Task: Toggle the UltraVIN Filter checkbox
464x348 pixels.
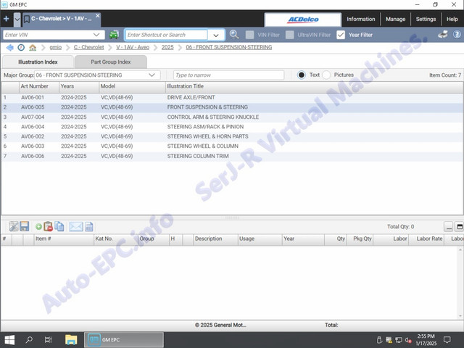Action: (290, 35)
